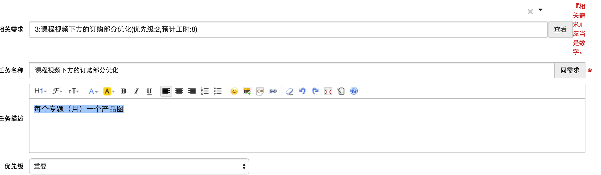
Task: Open the H1 heading dropdown
Action: point(40,91)
